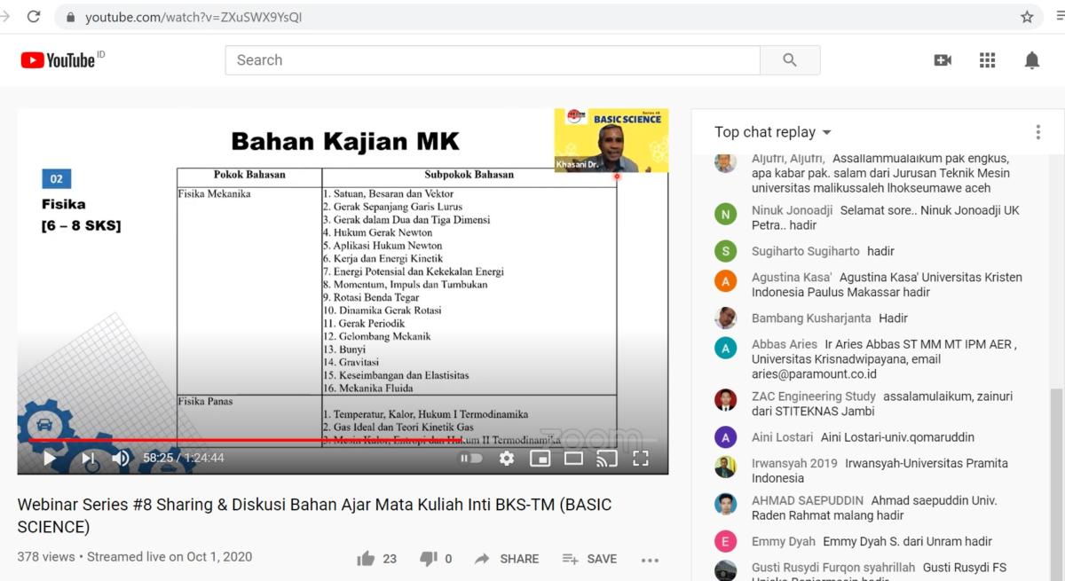Open the YouTube apps grid icon
Image resolution: width=1065 pixels, height=581 pixels.
(x=987, y=60)
